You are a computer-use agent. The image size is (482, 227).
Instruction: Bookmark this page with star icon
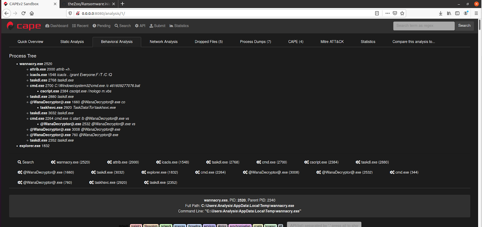pos(402,13)
